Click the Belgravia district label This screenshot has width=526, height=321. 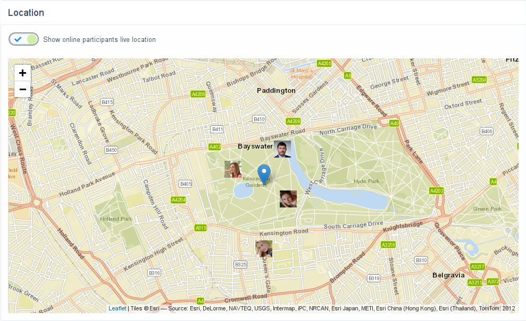448,275
